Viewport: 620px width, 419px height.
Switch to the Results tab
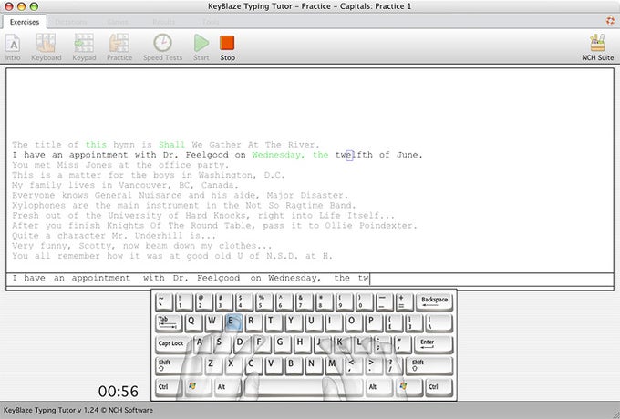coord(164,22)
